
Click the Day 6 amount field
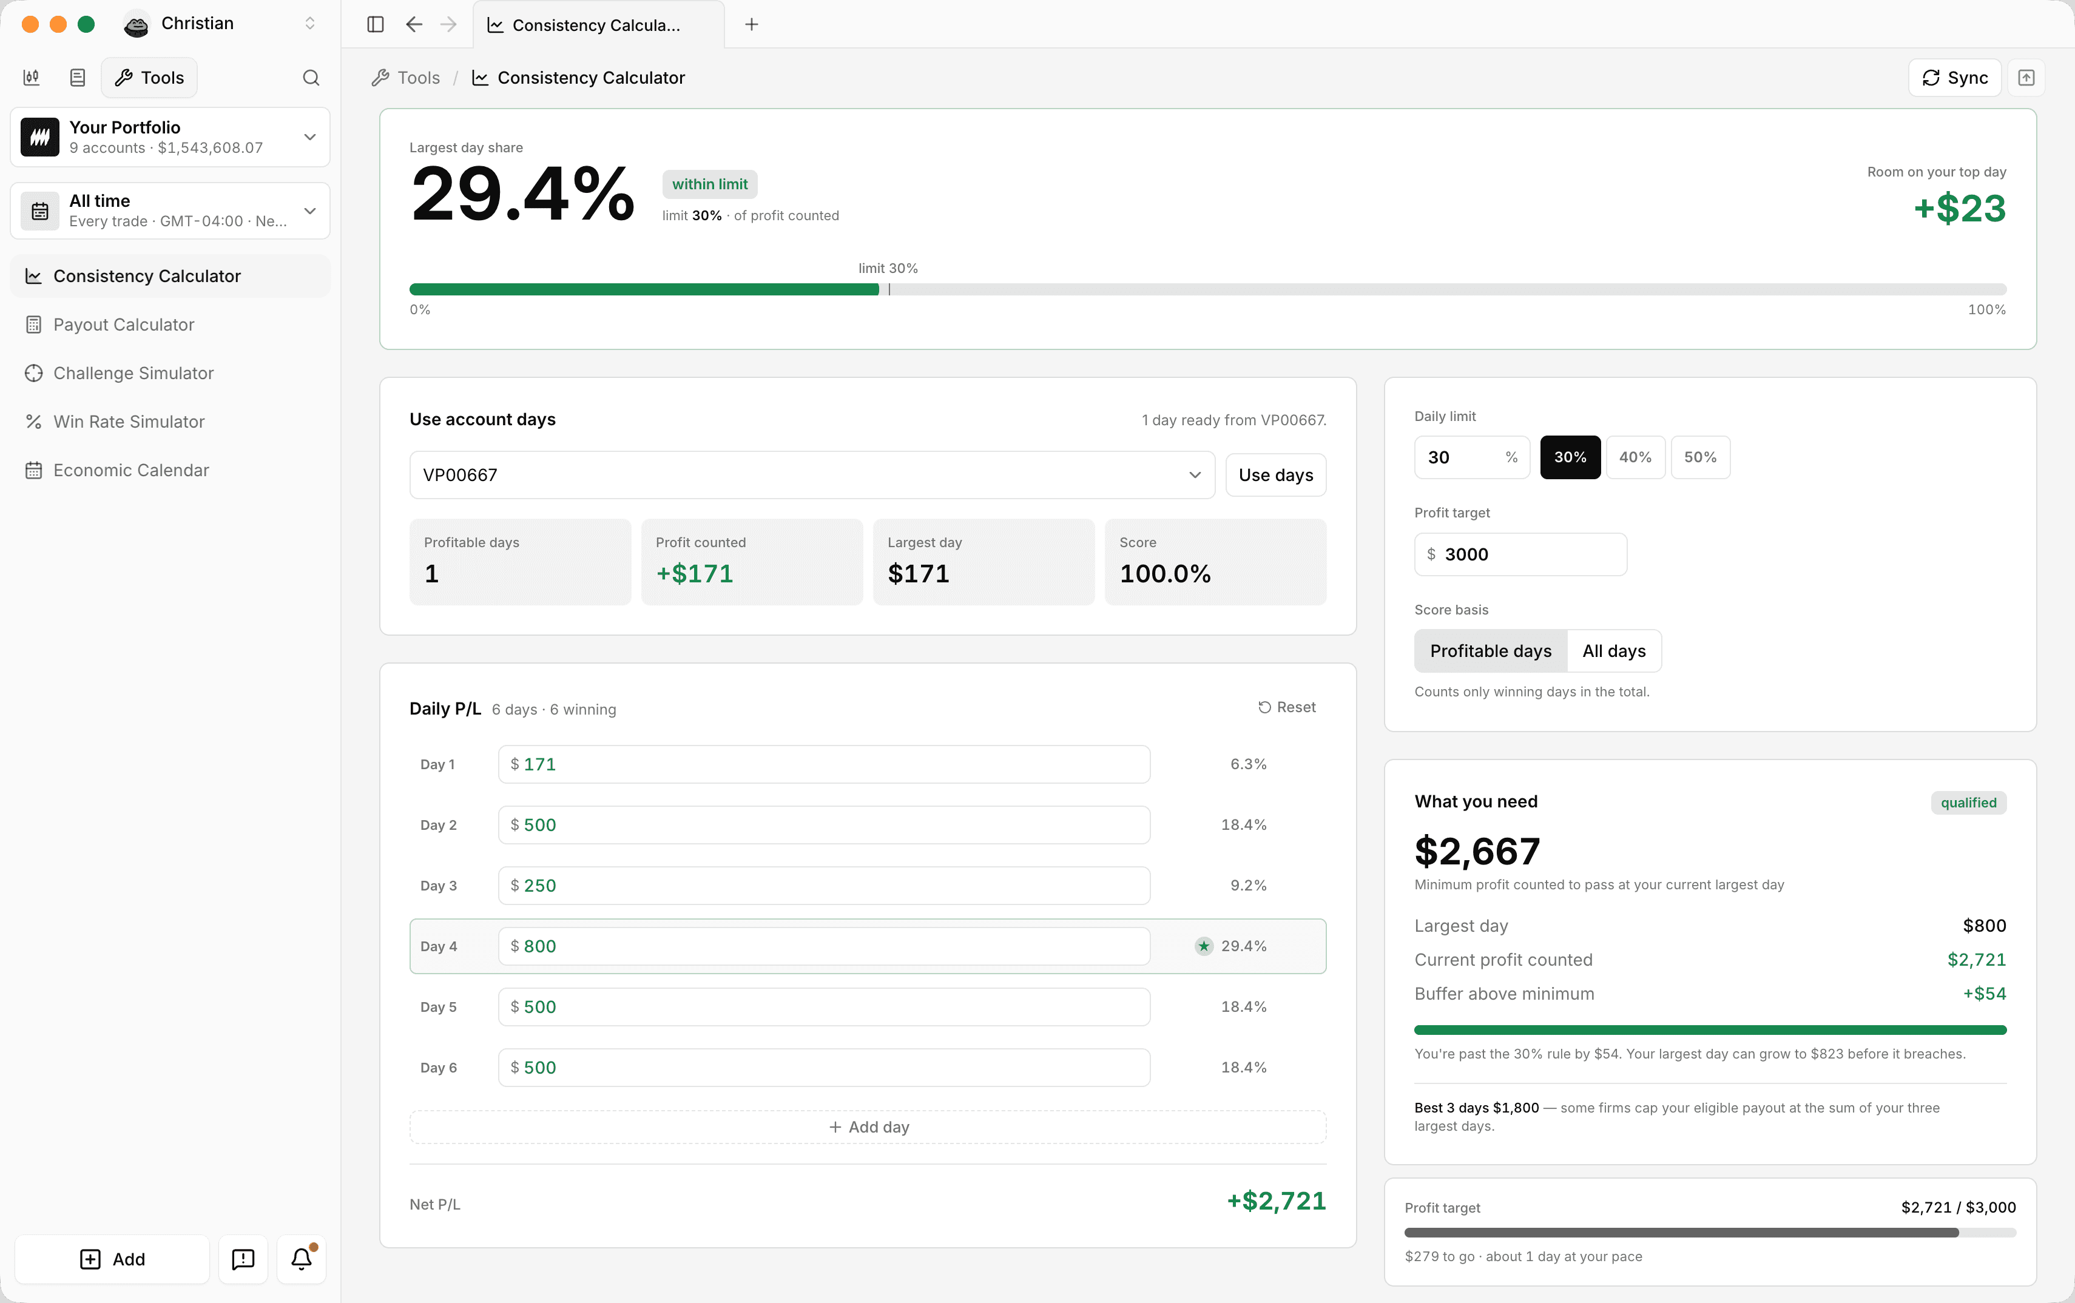pyautogui.click(x=824, y=1067)
